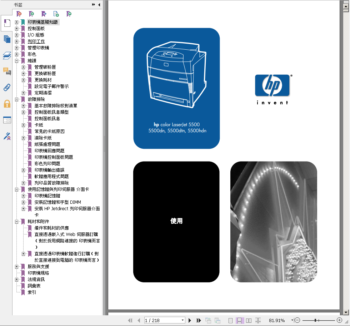
Task: Collapse the 故障排除 bookmark
Action: click(x=16, y=99)
